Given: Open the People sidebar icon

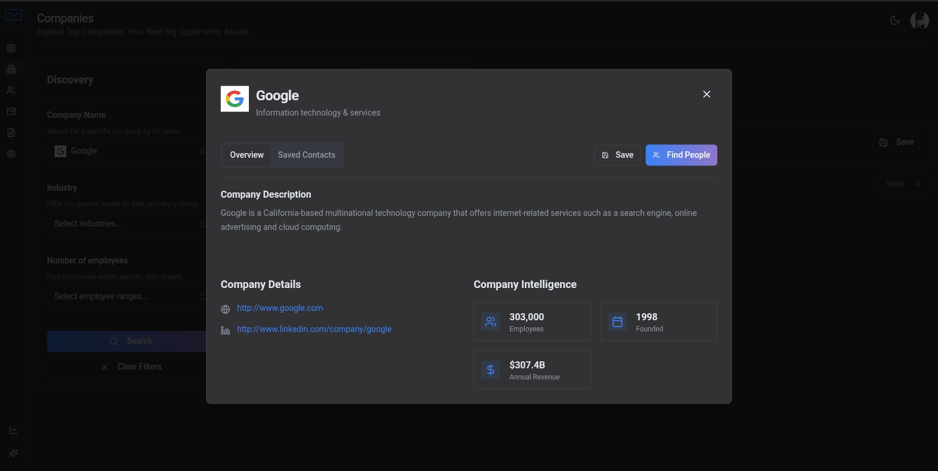Looking at the screenshot, I should (11, 90).
